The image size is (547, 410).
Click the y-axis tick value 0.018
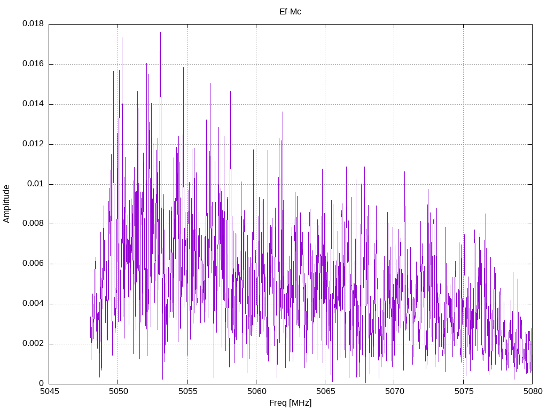click(33, 23)
